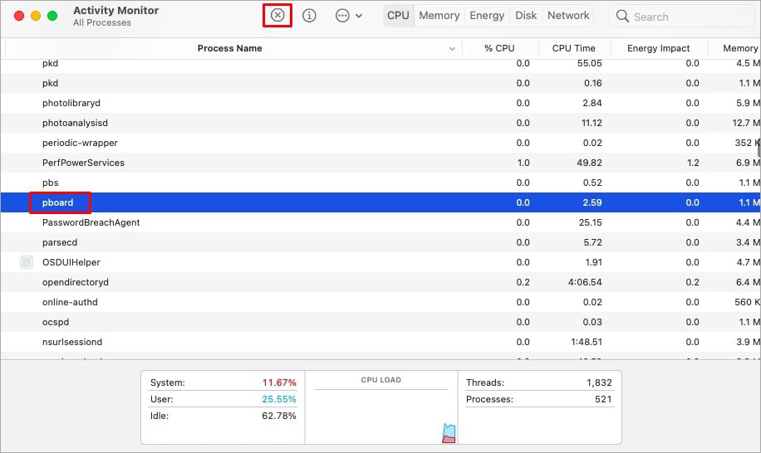761x453 pixels.
Task: Click the magnifying glass search icon
Action: [622, 16]
